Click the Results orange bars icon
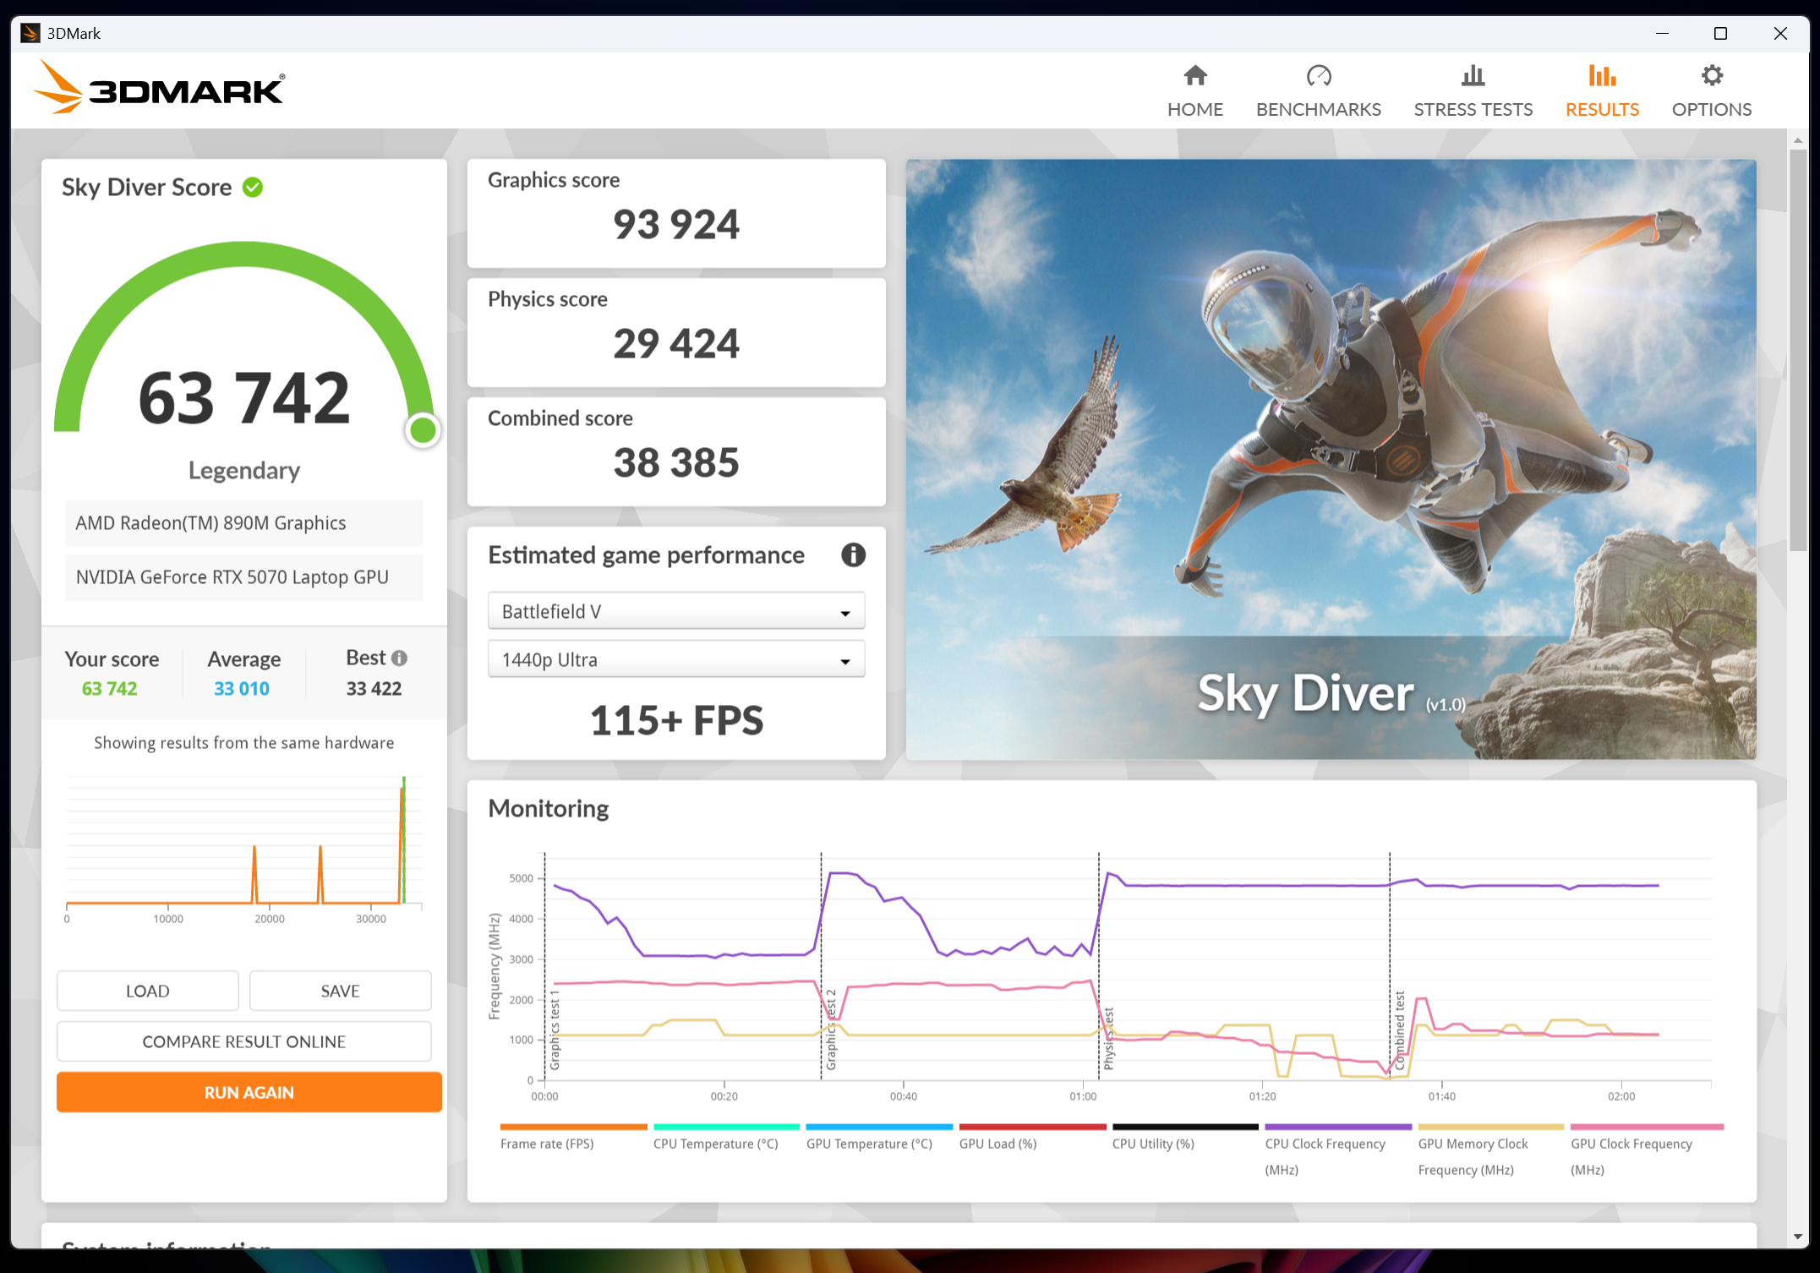 [1601, 75]
